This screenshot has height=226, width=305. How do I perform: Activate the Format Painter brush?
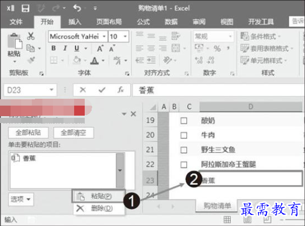coord(31,60)
